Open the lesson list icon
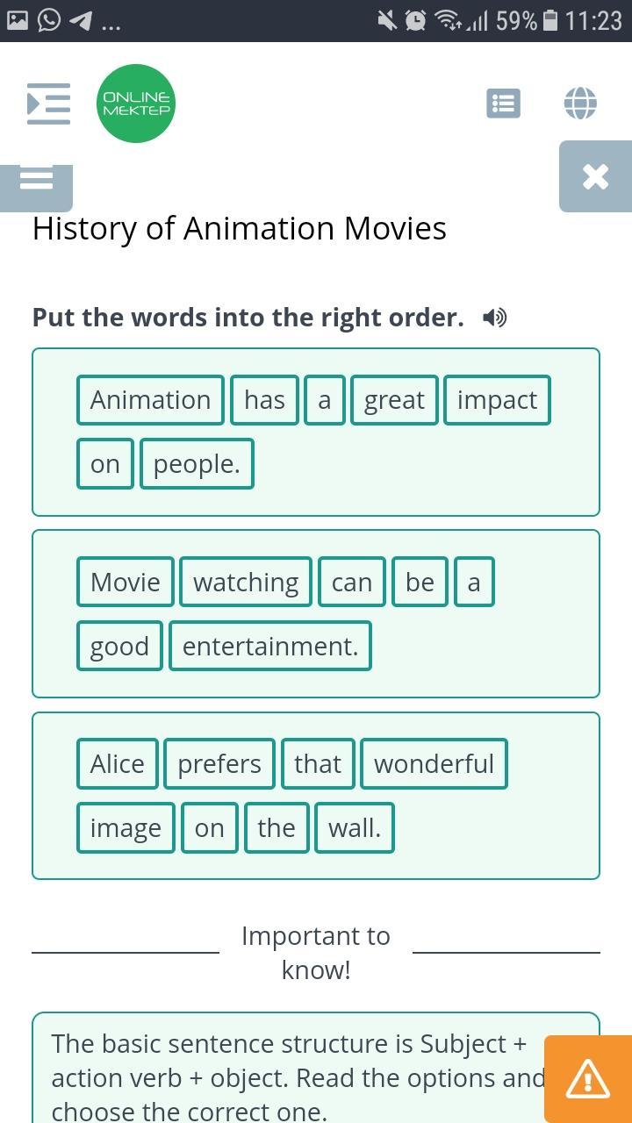632x1123 pixels. [x=503, y=104]
